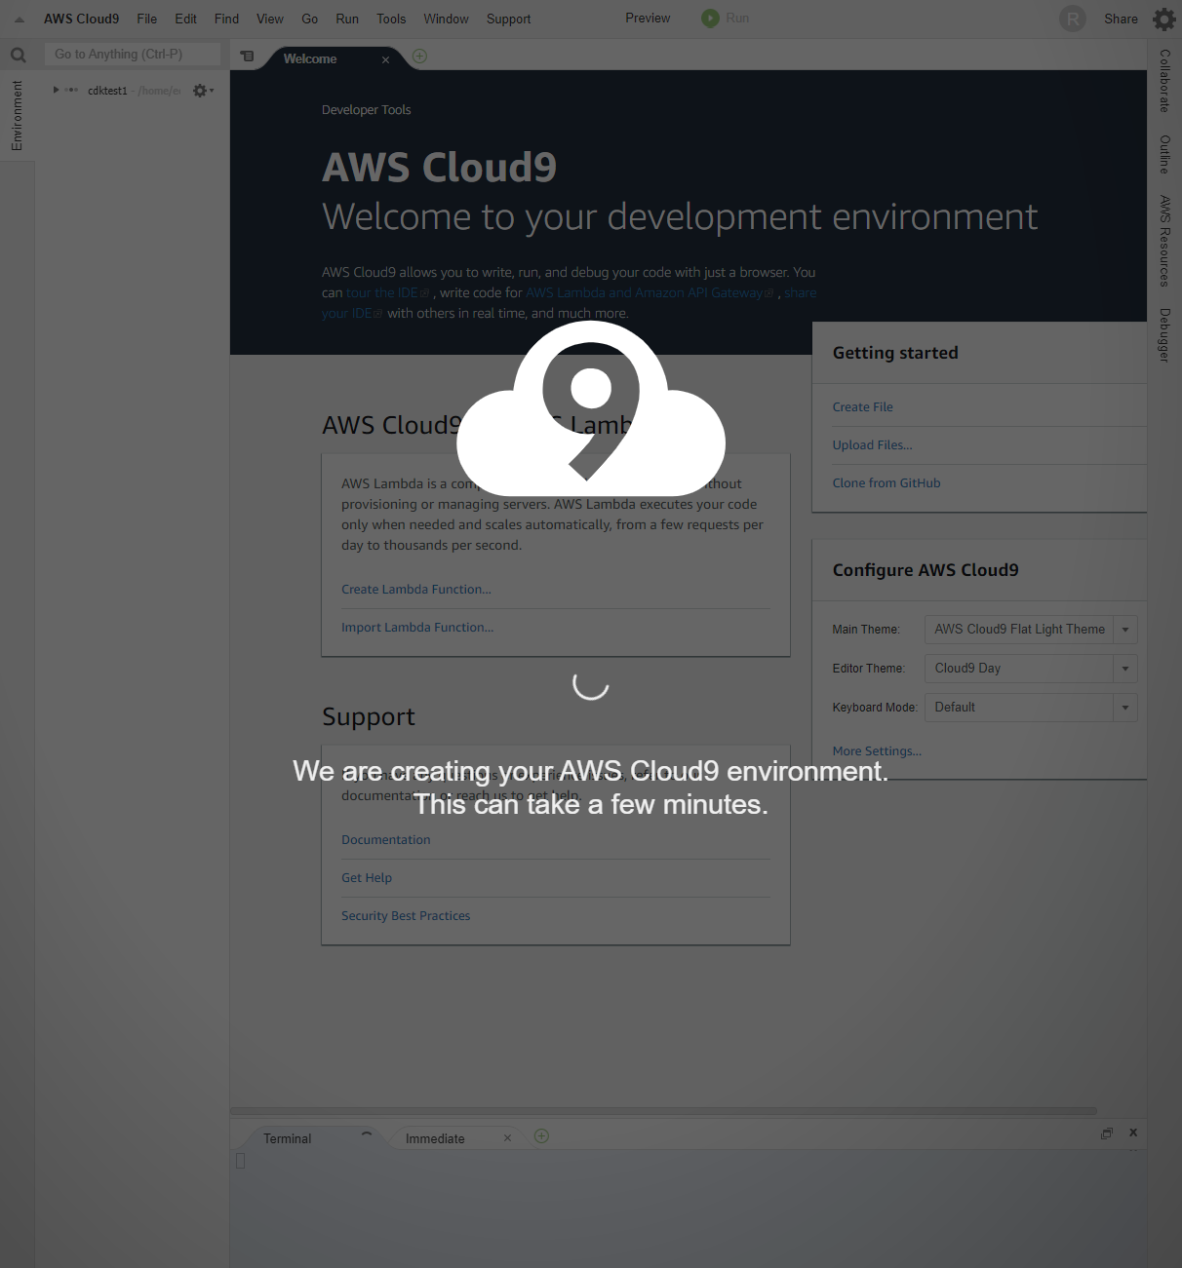Add a new editor tab with plus icon

(419, 57)
